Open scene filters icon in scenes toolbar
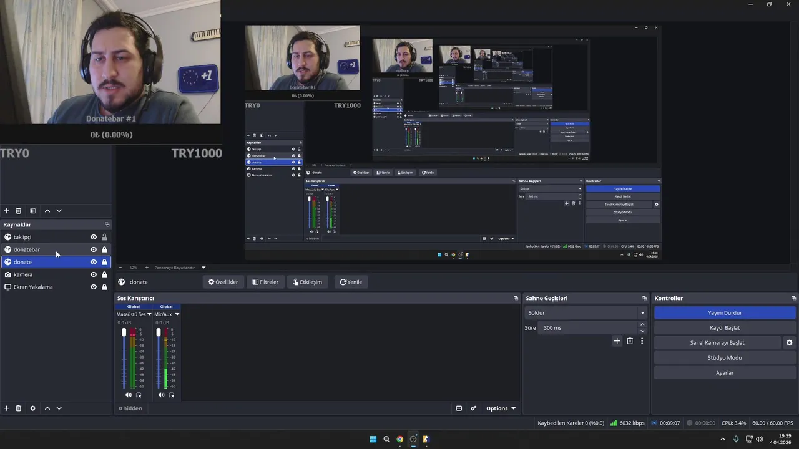The height and width of the screenshot is (449, 799). [32, 211]
